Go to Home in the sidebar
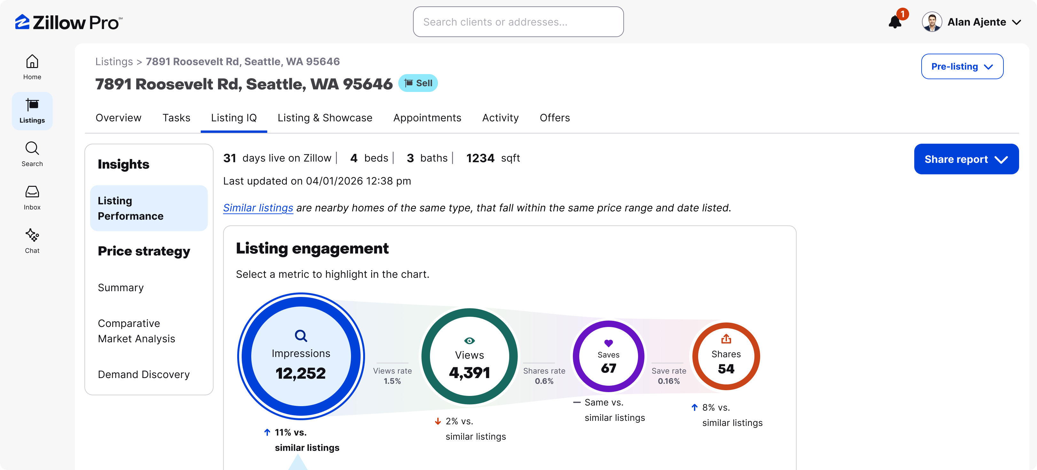Screen dimensions: 1037x470 point(32,67)
